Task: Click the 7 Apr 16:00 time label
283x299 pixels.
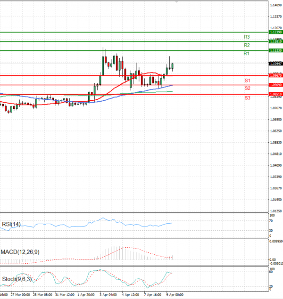Action: point(152,295)
